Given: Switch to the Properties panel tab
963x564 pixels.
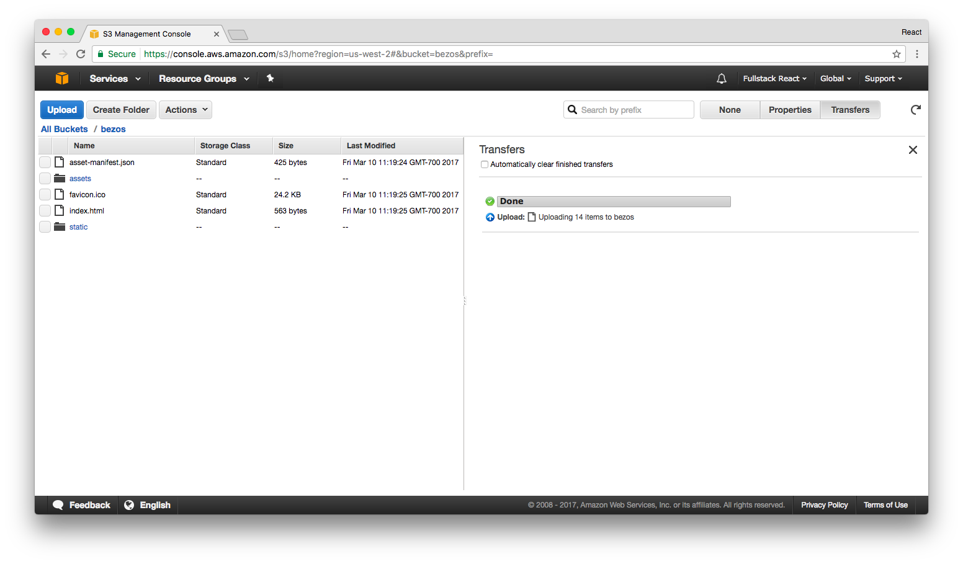Looking at the screenshot, I should click(x=790, y=110).
